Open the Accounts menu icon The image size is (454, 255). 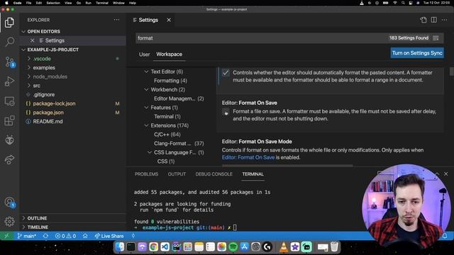click(x=9, y=202)
